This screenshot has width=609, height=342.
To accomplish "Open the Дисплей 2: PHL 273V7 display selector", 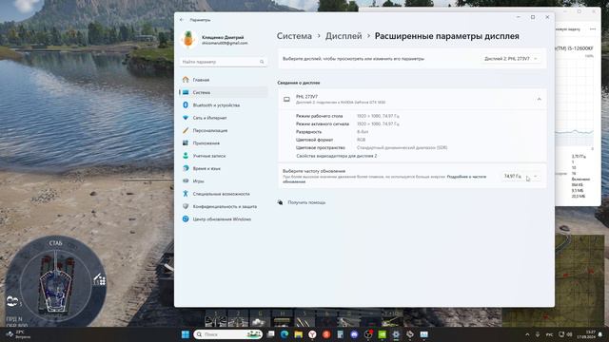I will (x=511, y=59).
